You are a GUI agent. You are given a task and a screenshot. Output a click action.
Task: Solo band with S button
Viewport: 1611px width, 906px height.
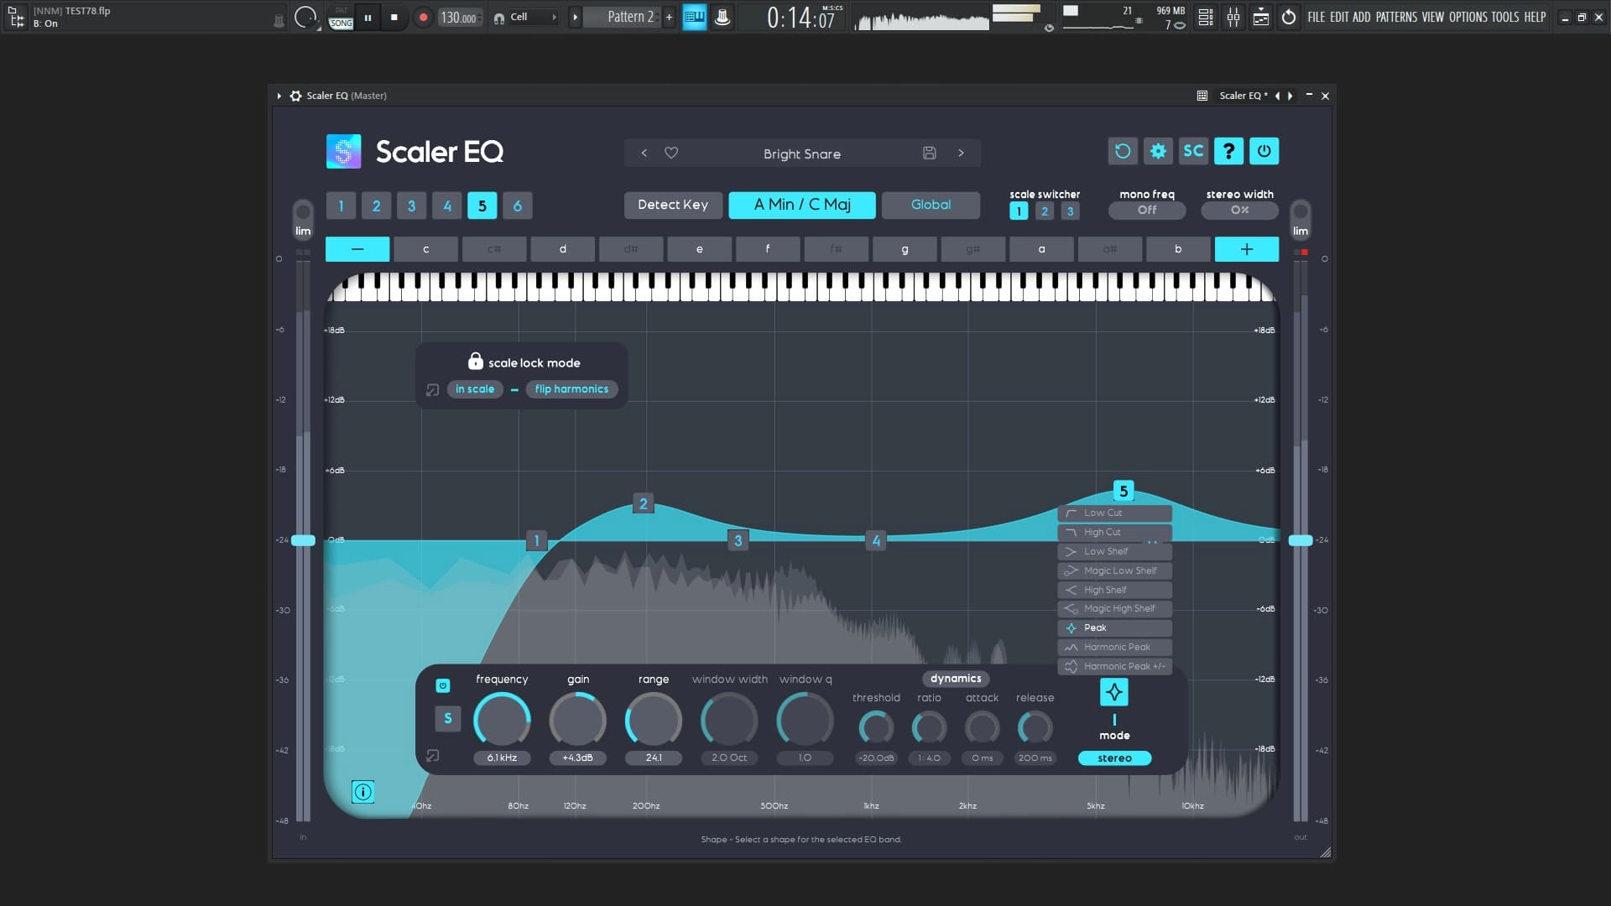(447, 718)
